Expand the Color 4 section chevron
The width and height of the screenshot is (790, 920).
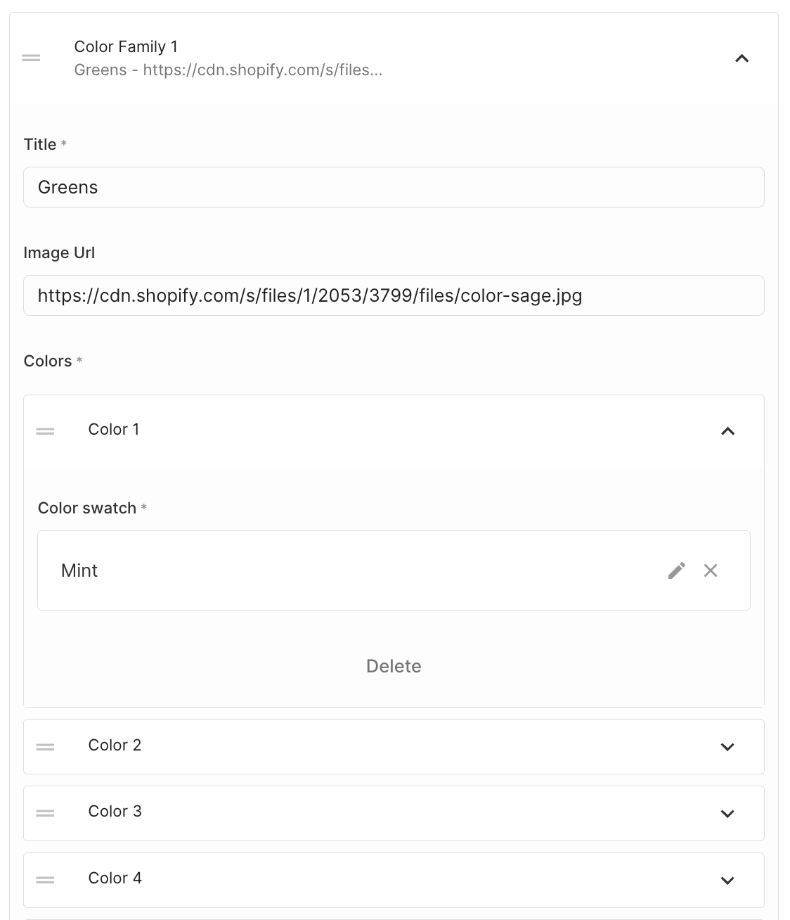point(727,880)
